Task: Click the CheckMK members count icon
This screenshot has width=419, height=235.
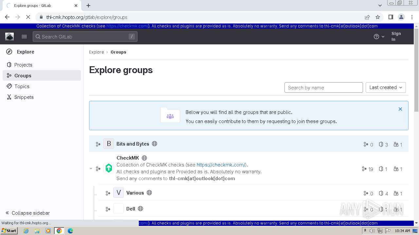Action: pyautogui.click(x=396, y=169)
